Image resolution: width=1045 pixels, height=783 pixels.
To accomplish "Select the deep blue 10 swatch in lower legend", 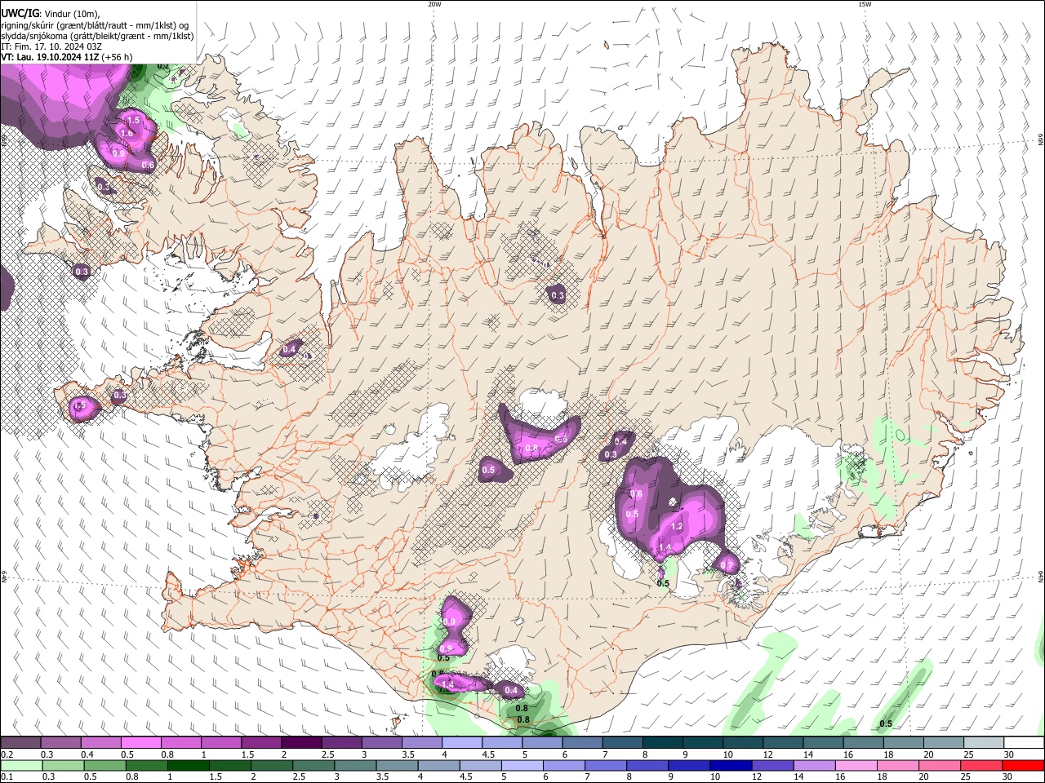I will pos(729,765).
